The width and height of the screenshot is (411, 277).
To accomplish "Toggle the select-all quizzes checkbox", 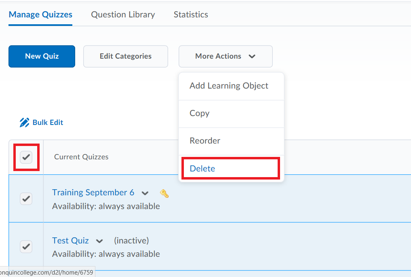I will coord(26,157).
